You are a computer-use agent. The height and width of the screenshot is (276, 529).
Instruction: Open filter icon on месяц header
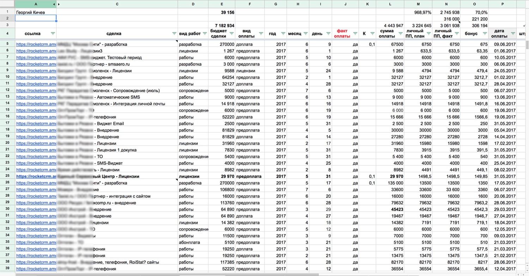[305, 33]
